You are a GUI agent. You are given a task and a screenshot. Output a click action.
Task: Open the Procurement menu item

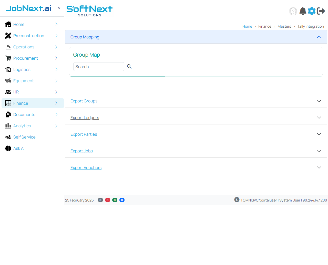26,58
